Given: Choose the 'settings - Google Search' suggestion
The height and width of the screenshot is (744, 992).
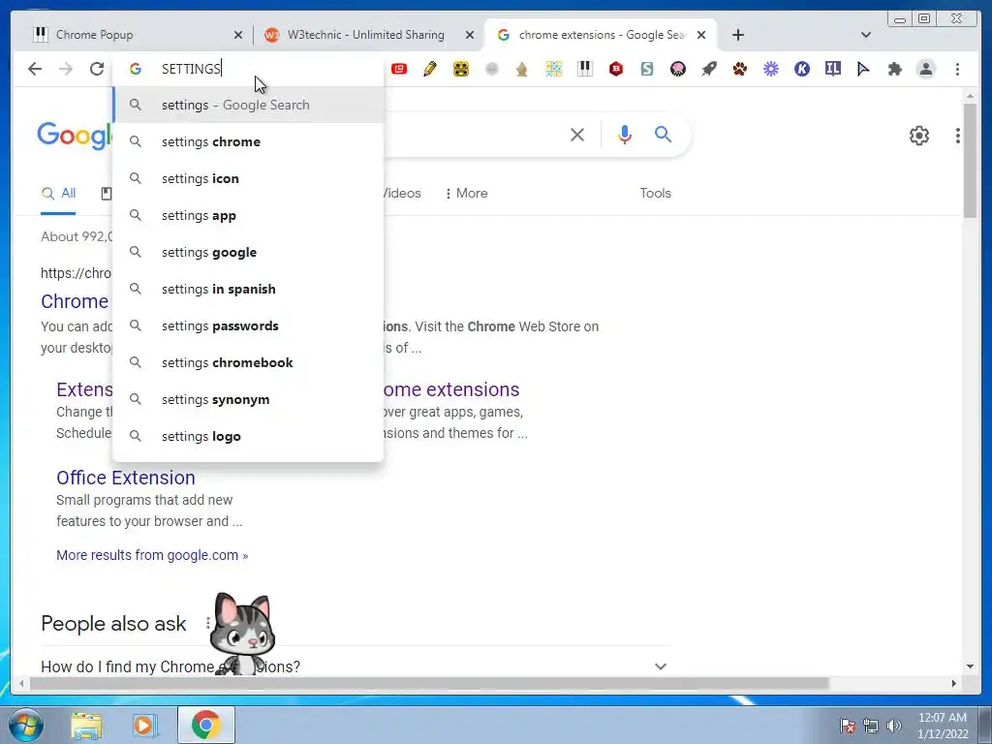Looking at the screenshot, I should [249, 105].
